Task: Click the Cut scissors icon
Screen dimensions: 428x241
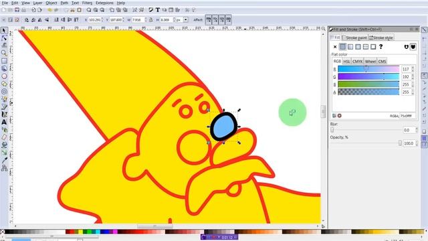Action: point(72,10)
